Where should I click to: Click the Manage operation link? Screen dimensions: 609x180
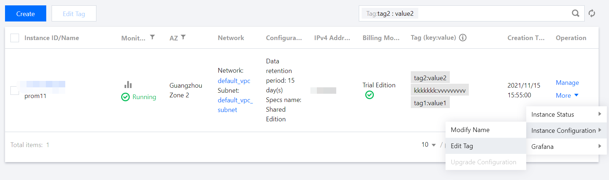(x=567, y=83)
